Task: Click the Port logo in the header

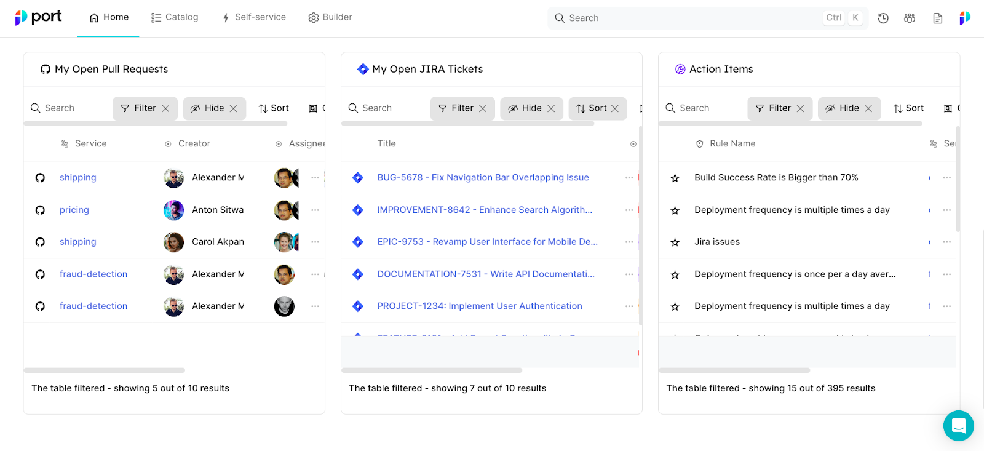Action: tap(38, 17)
